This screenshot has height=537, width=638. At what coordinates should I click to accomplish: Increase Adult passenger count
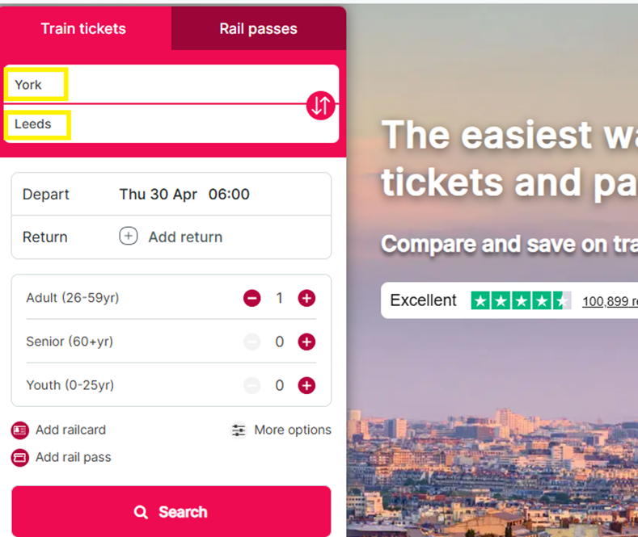306,298
